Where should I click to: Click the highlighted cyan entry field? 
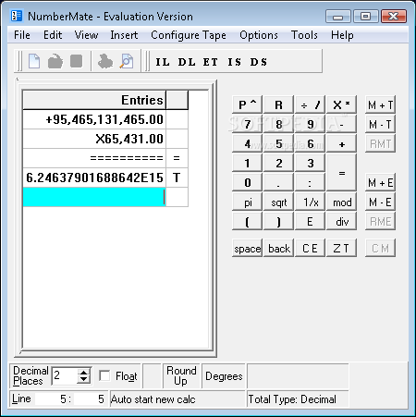pos(94,197)
